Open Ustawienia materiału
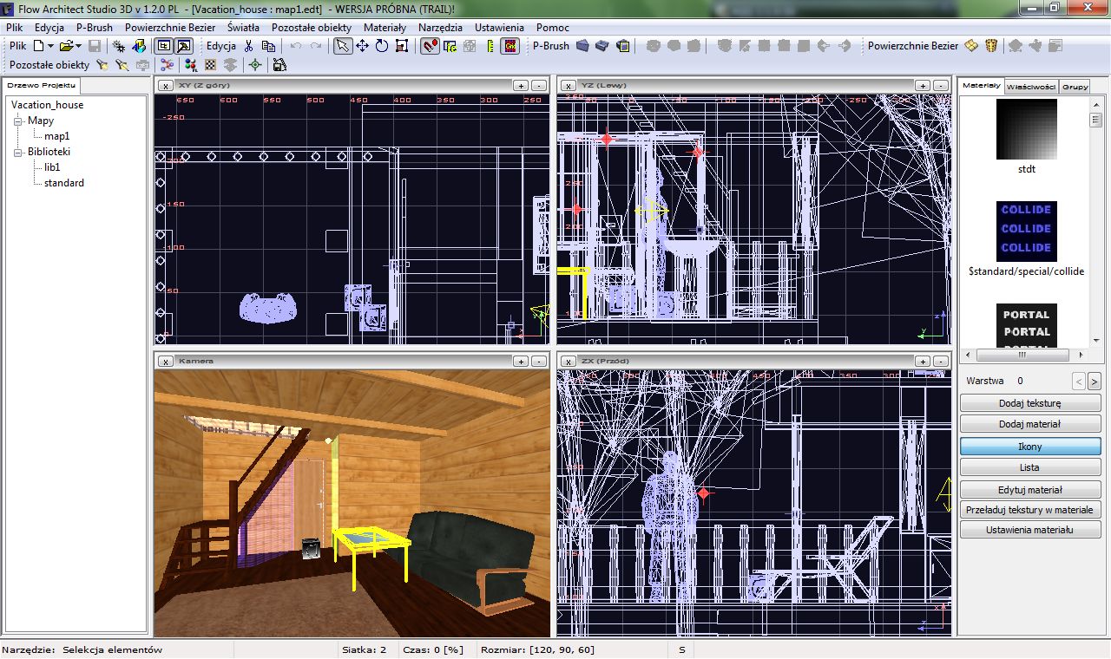The image size is (1111, 659). [x=1030, y=530]
